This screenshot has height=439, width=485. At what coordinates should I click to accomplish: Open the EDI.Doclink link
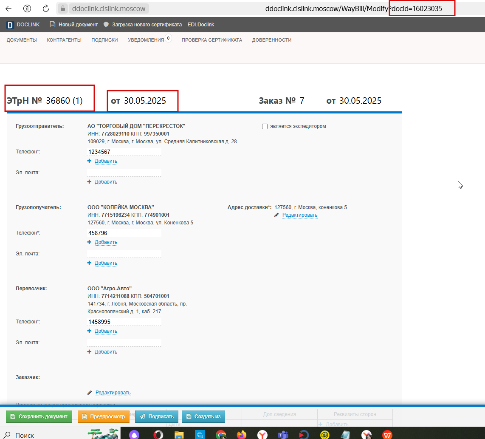tap(201, 25)
